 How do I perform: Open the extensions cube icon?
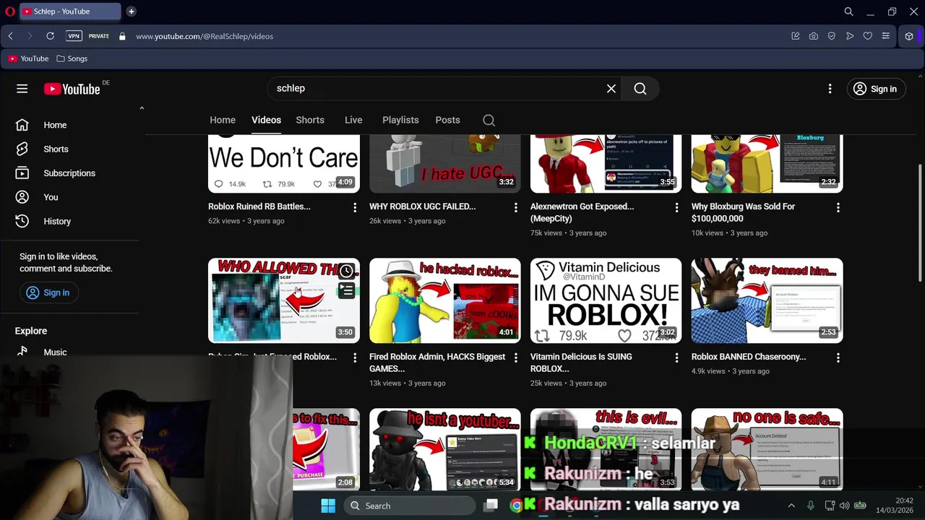(909, 36)
